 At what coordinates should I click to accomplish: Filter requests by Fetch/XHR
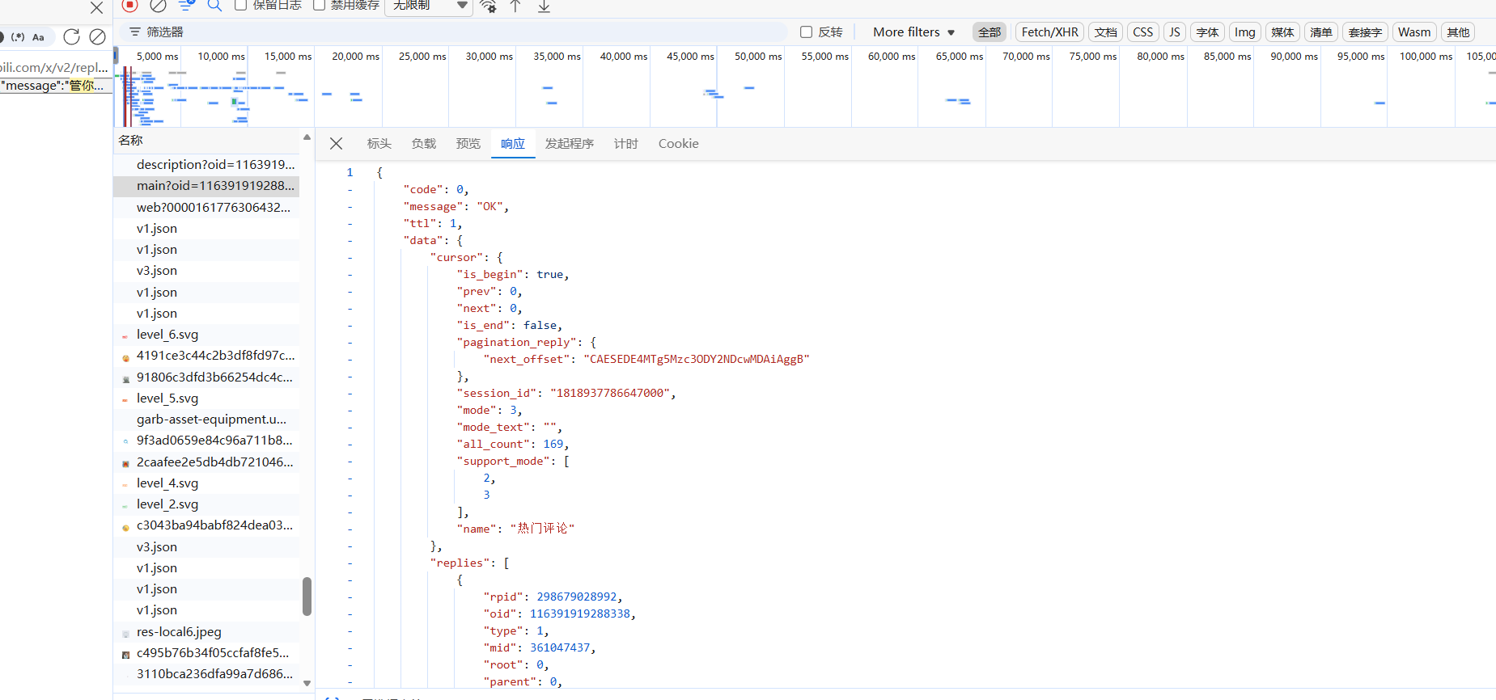[x=1049, y=32]
